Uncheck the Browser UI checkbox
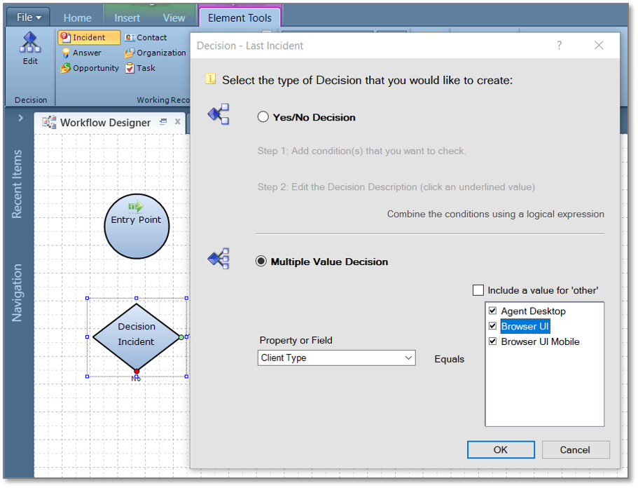Viewport: 638px width, 488px height. [x=492, y=326]
